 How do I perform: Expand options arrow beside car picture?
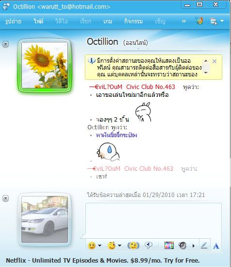click(6, 198)
